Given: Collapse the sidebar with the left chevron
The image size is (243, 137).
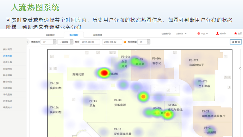Looking at the screenshot, I should point(27,42).
